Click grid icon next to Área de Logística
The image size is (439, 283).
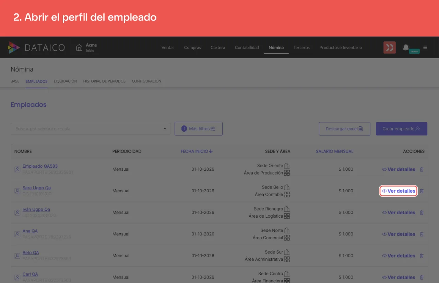tap(287, 216)
